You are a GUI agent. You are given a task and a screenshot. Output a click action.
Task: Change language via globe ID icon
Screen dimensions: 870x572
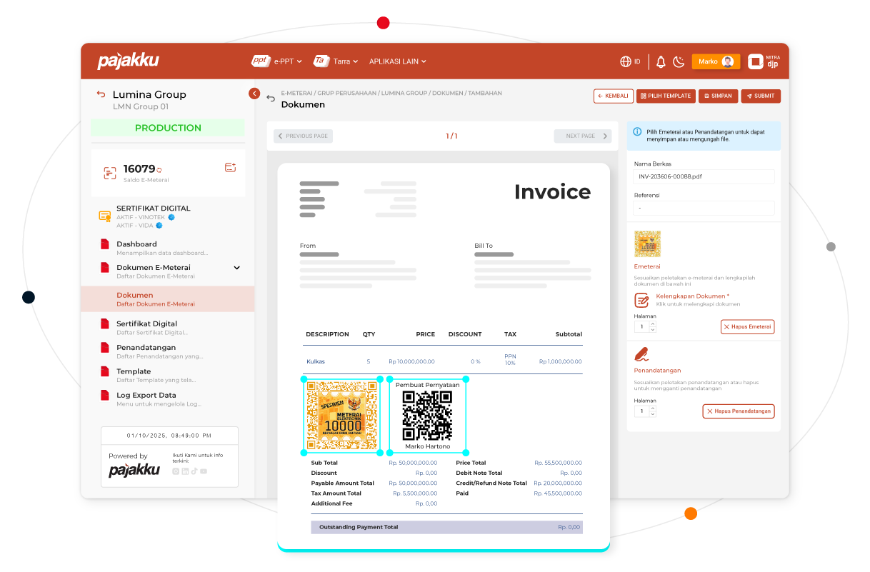pos(630,62)
